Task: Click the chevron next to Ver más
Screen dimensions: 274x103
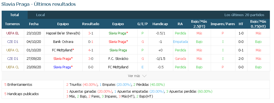Action: 144,76
